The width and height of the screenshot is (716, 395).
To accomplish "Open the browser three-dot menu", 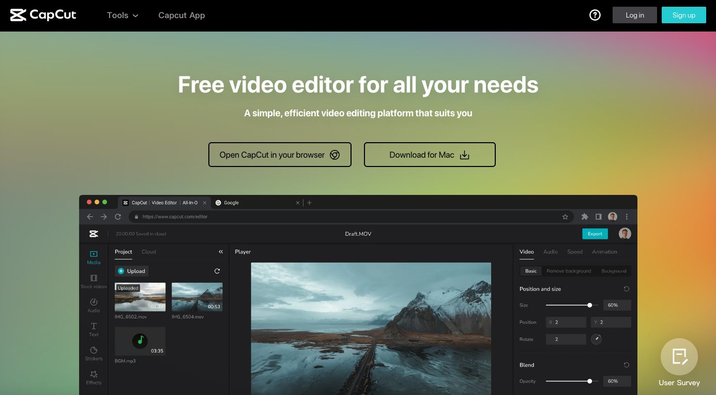I will point(627,217).
